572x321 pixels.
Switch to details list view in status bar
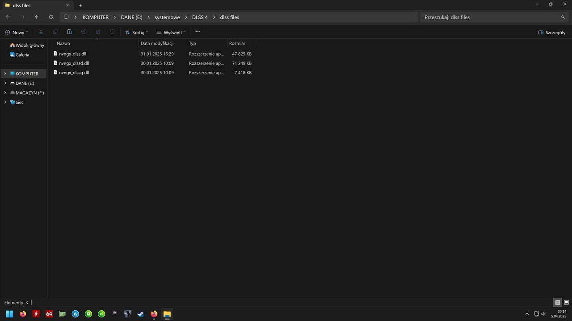pos(558,302)
